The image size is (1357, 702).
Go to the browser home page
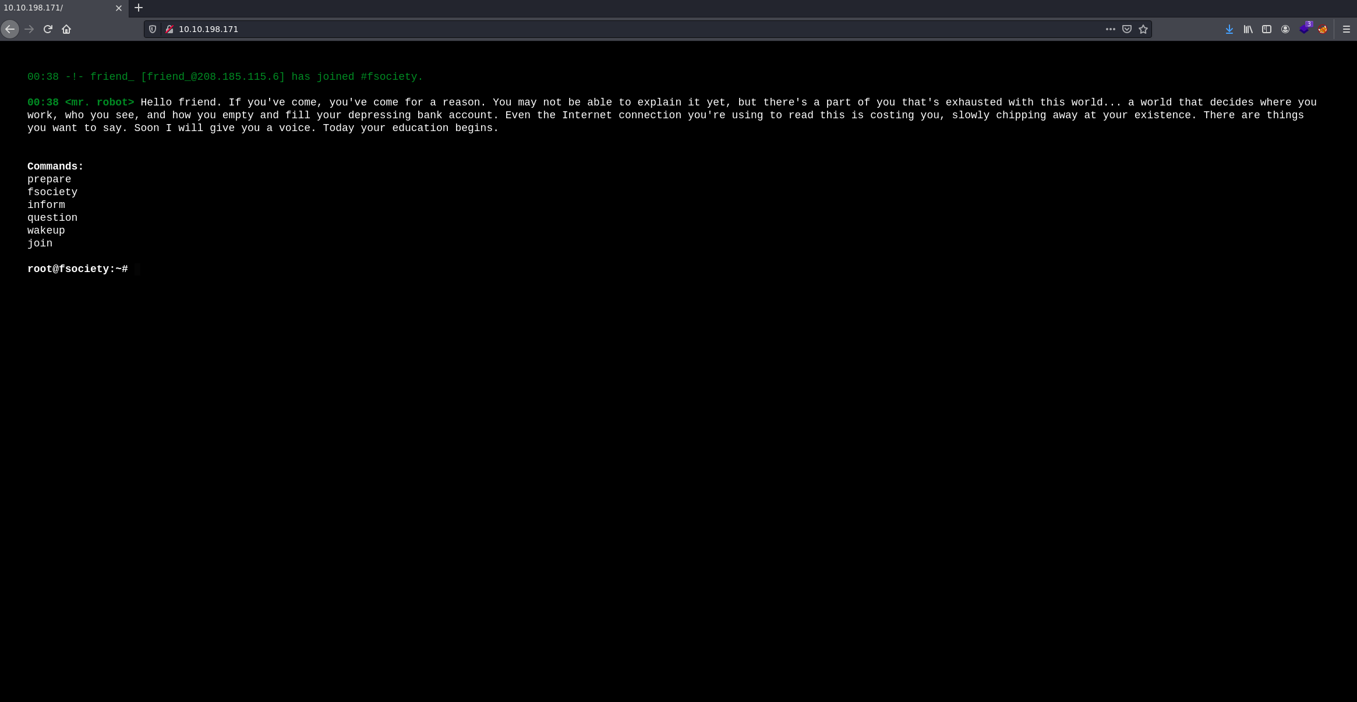[66, 29]
